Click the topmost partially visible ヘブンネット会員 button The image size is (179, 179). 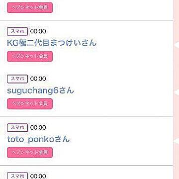pyautogui.click(x=30, y=7)
